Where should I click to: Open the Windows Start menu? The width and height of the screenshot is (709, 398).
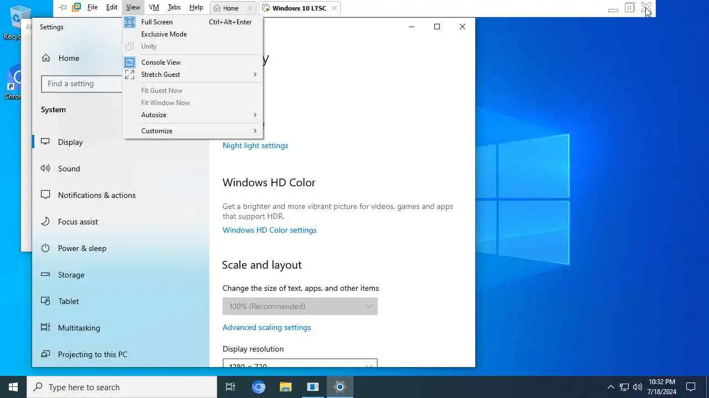[13, 387]
